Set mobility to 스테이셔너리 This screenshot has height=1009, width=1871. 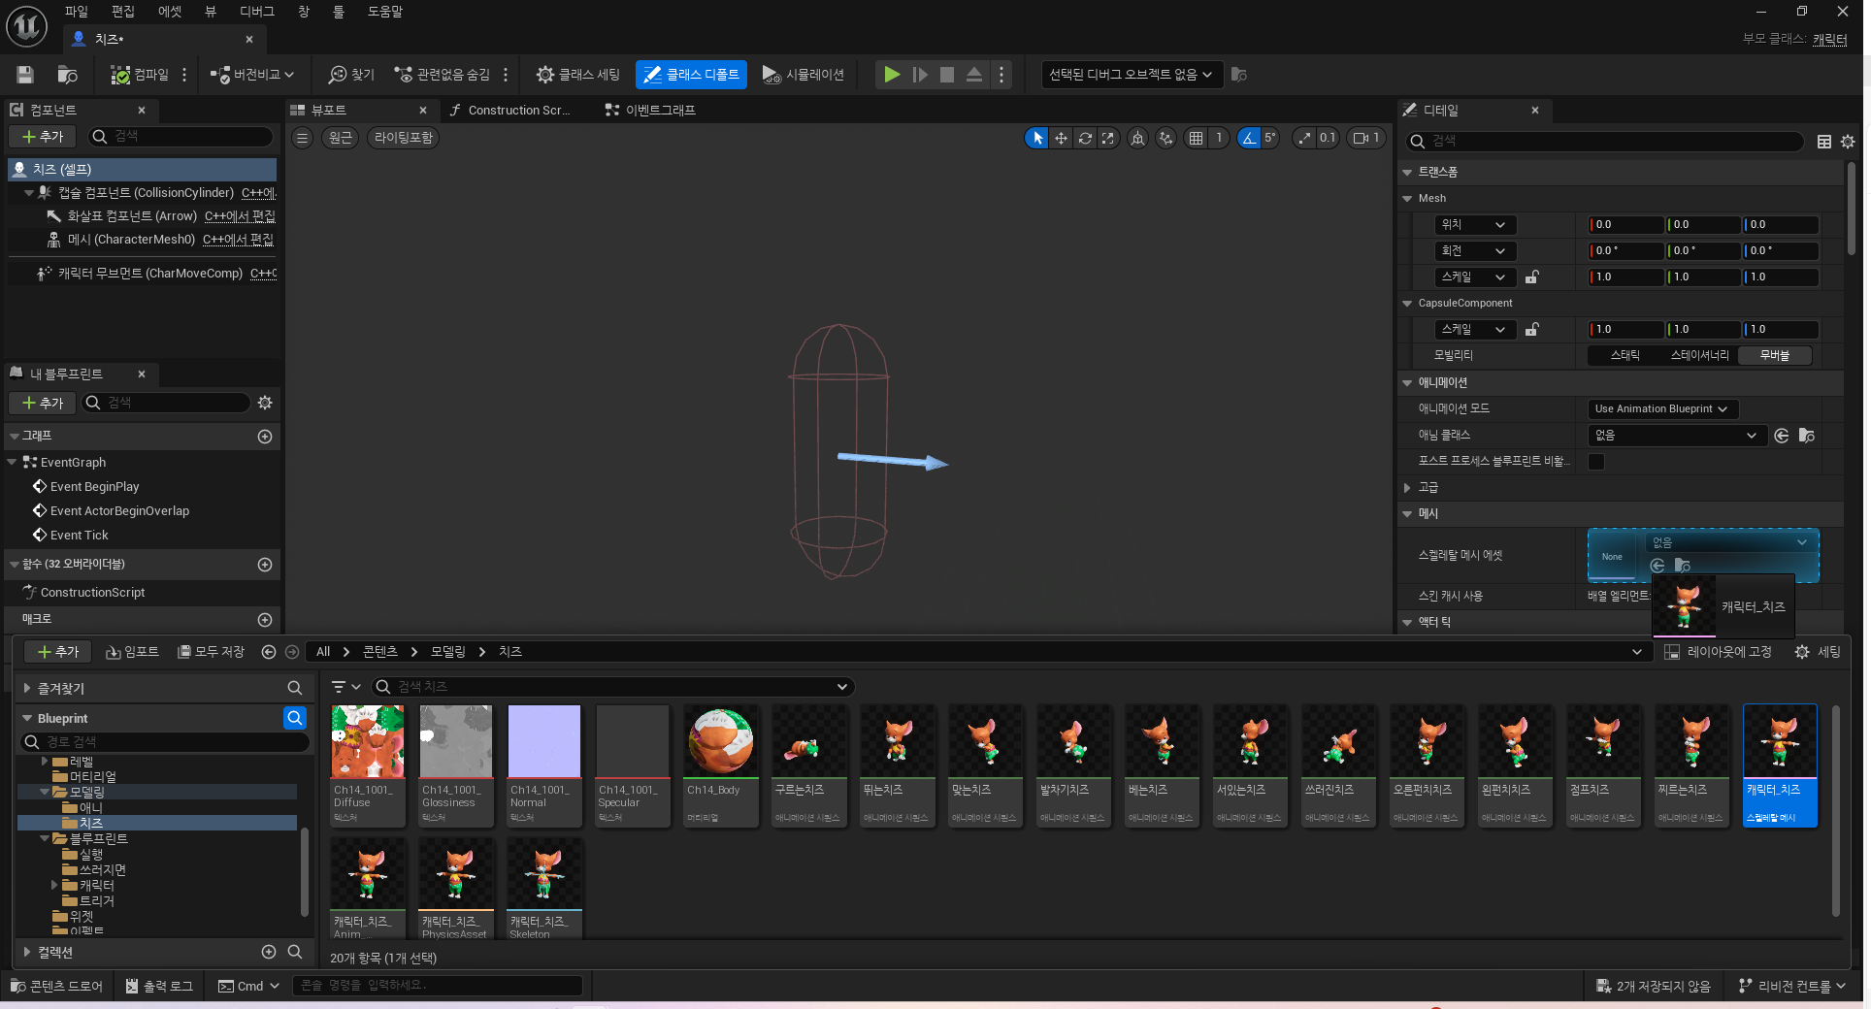click(1699, 356)
